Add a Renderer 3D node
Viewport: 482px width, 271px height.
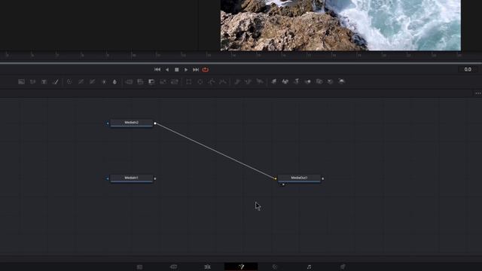342,82
